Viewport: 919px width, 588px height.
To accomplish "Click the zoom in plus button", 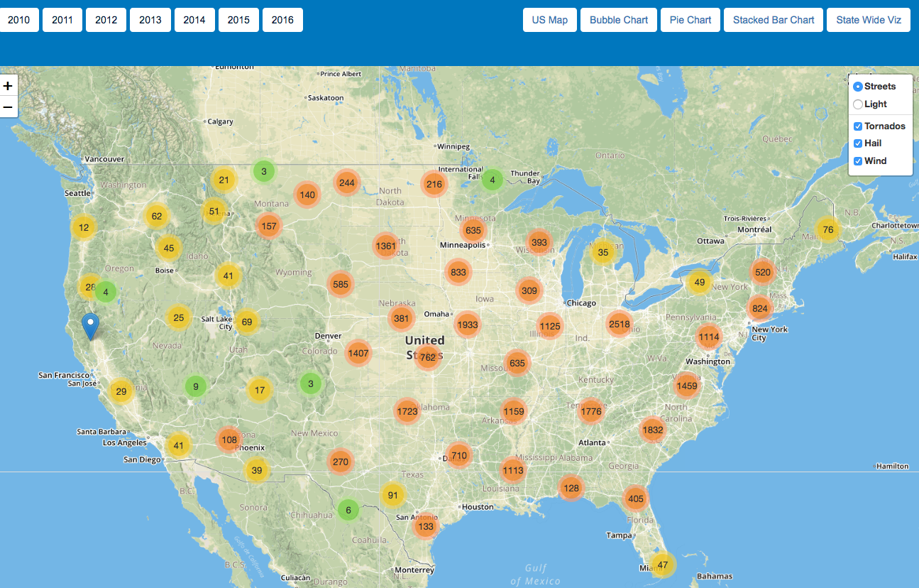I will pyautogui.click(x=8, y=86).
